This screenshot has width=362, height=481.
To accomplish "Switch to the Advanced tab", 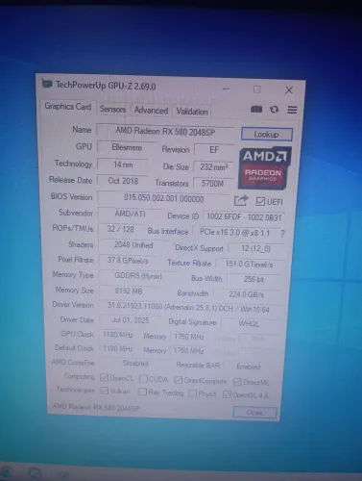I will coord(151,111).
